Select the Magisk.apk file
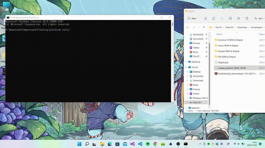This screenshot has width=265, height=148. click(x=223, y=63)
